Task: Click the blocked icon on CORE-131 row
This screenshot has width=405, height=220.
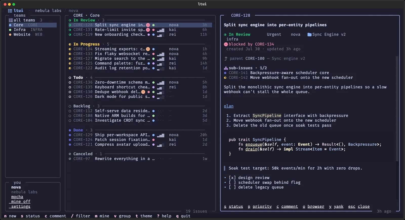Action: pyautogui.click(x=148, y=30)
